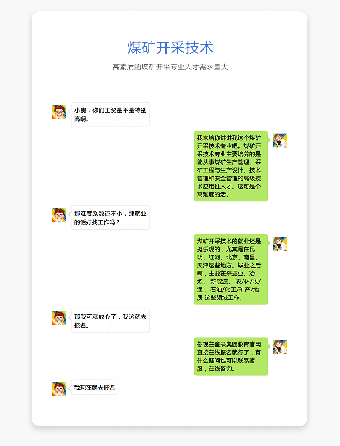This screenshot has width=340, height=446.
Task: Select the 煤矿开采技术 page title
Action: pyautogui.click(x=170, y=47)
